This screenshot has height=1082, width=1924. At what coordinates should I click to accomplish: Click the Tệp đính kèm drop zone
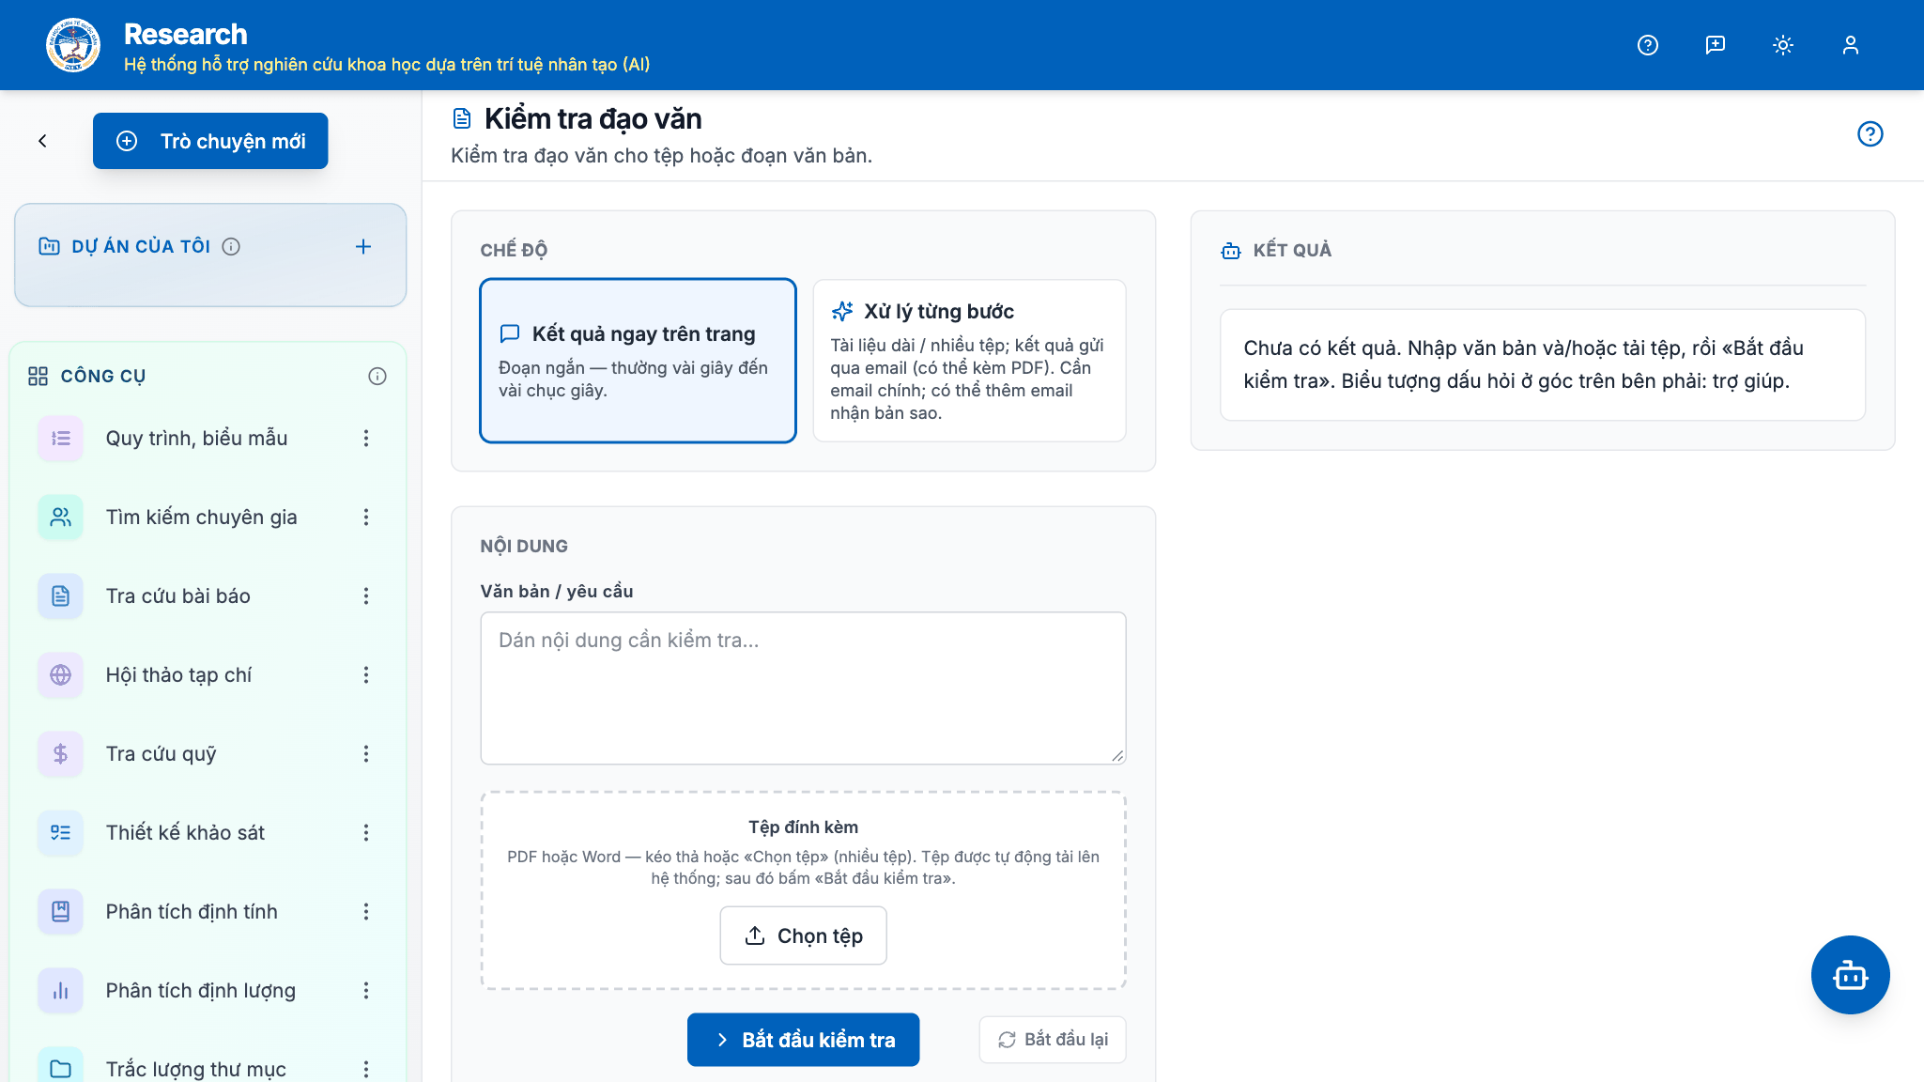804,890
